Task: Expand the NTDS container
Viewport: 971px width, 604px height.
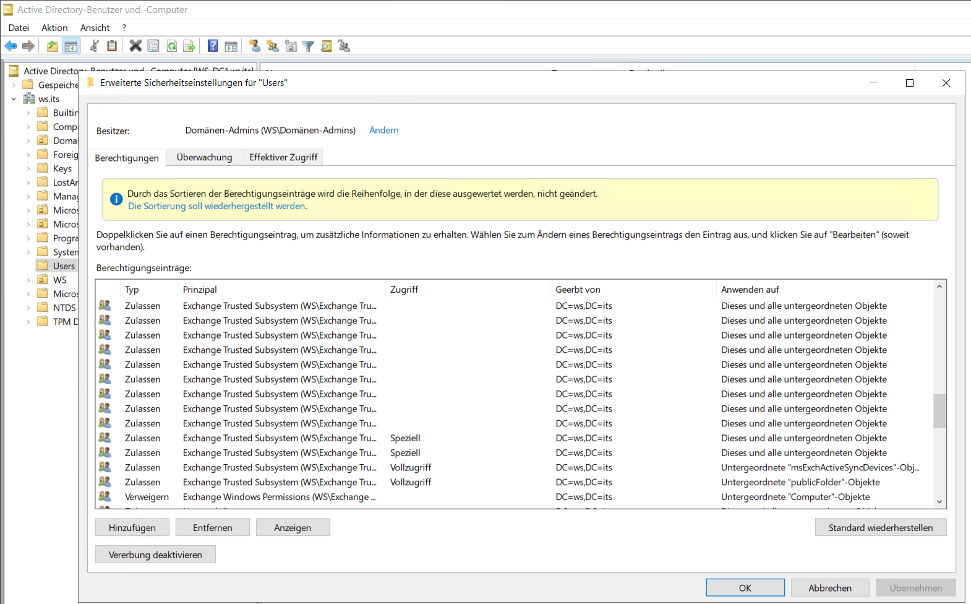Action: (28, 308)
